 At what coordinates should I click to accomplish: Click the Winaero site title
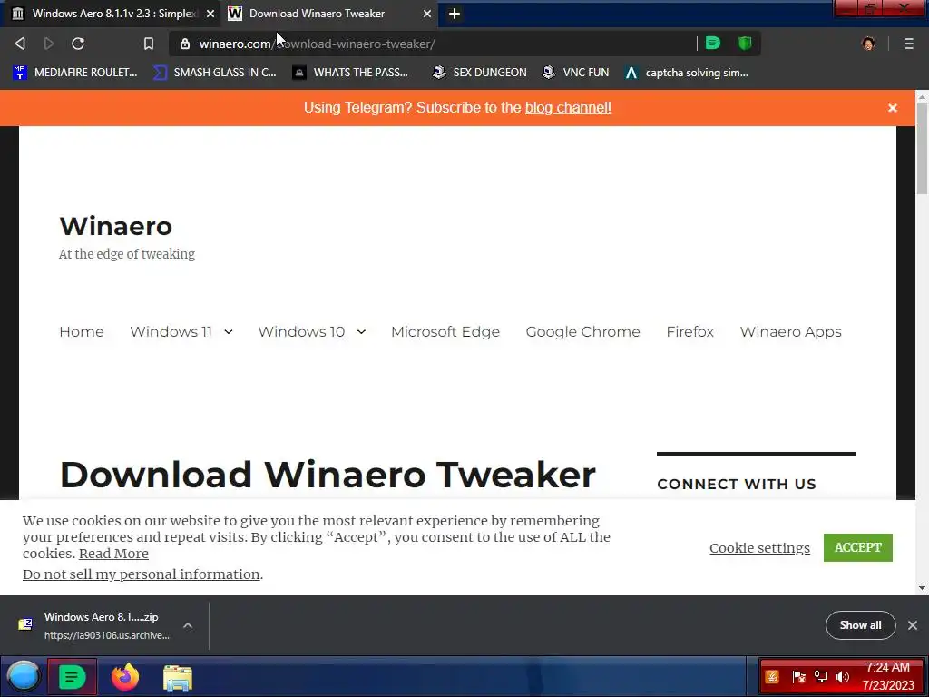(x=115, y=226)
